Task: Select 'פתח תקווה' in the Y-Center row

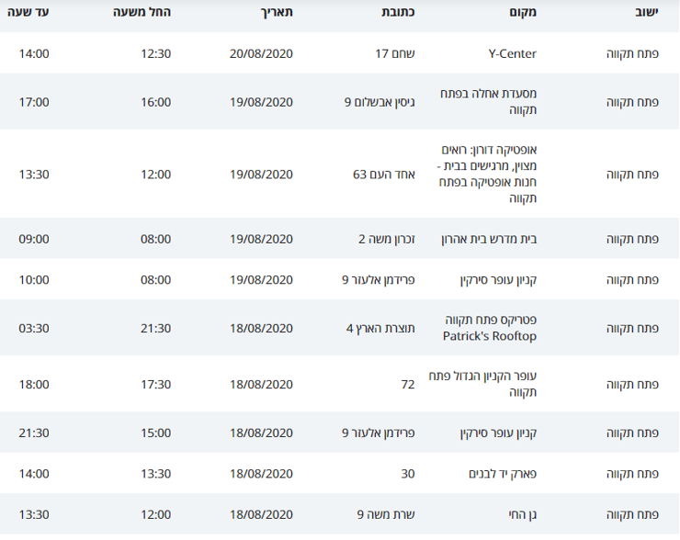Action: 632,54
